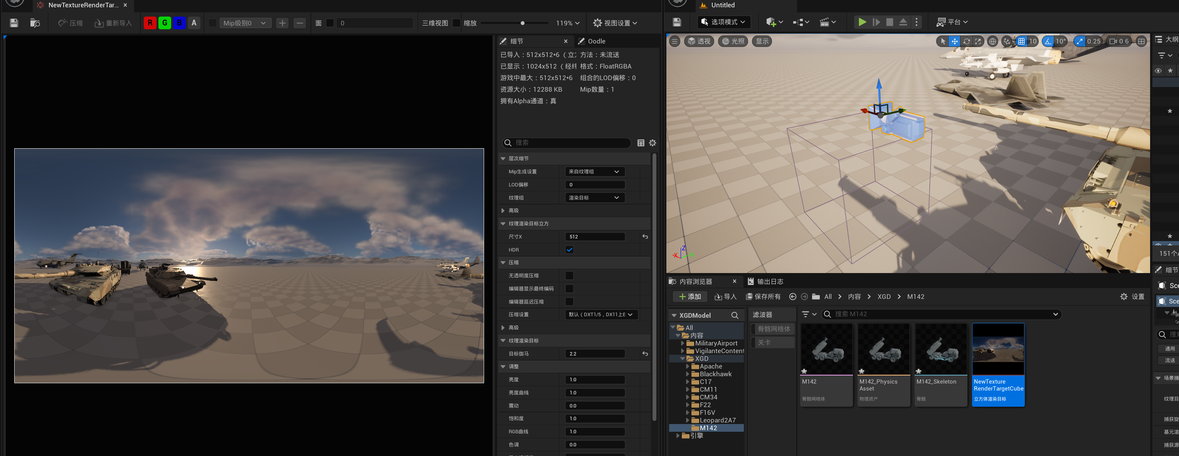
Task: Click the browse to asset icon
Action: pyautogui.click(x=35, y=23)
